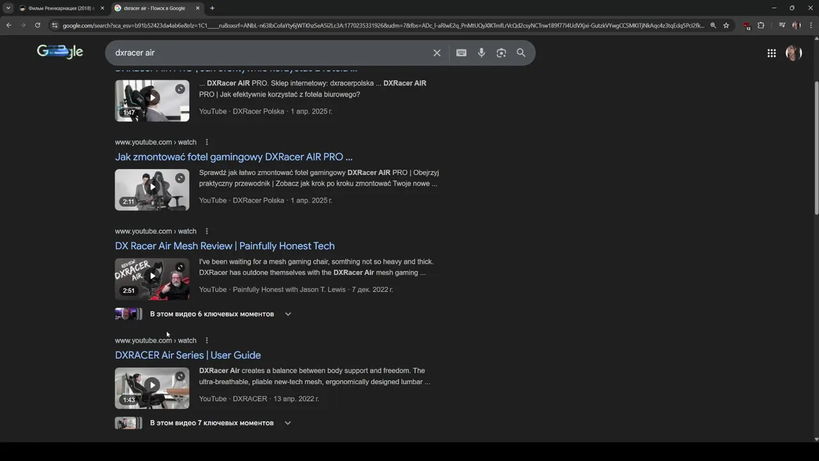Reload the current page
The width and height of the screenshot is (819, 461).
37,26
